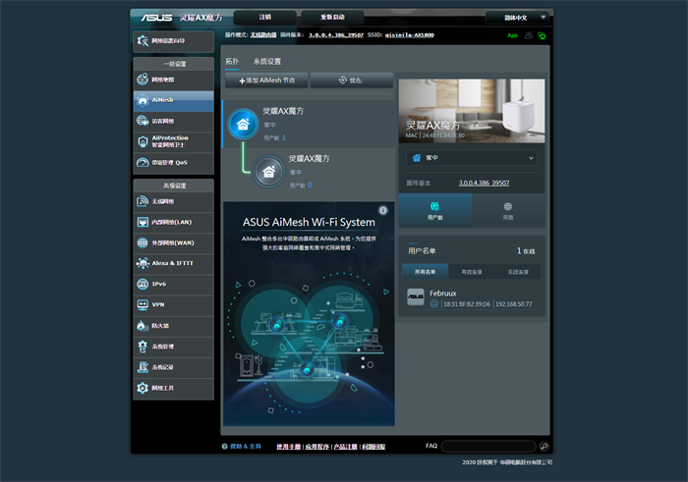Open product registration footer link
688x482 pixels.
345,447
